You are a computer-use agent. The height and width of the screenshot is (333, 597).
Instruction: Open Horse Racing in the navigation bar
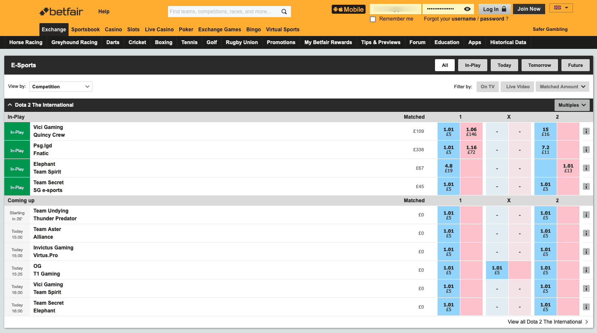(26, 42)
